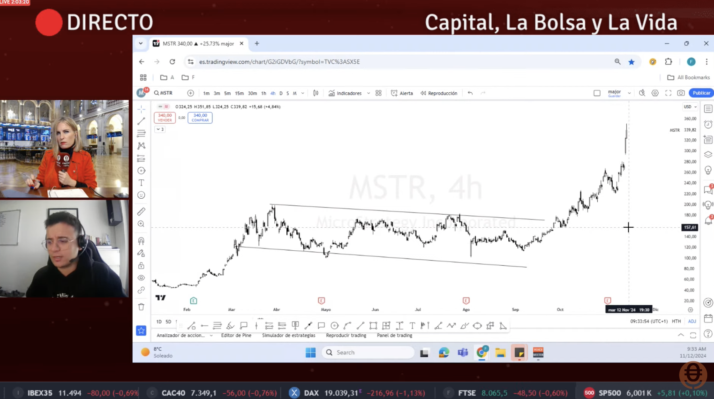The image size is (714, 399).
Task: Open the Fibonacci/gann tools group
Action: click(x=141, y=134)
